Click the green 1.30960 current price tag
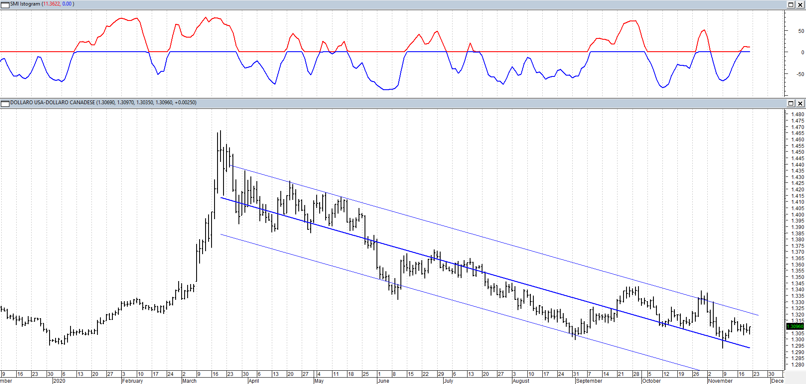 pos(795,326)
